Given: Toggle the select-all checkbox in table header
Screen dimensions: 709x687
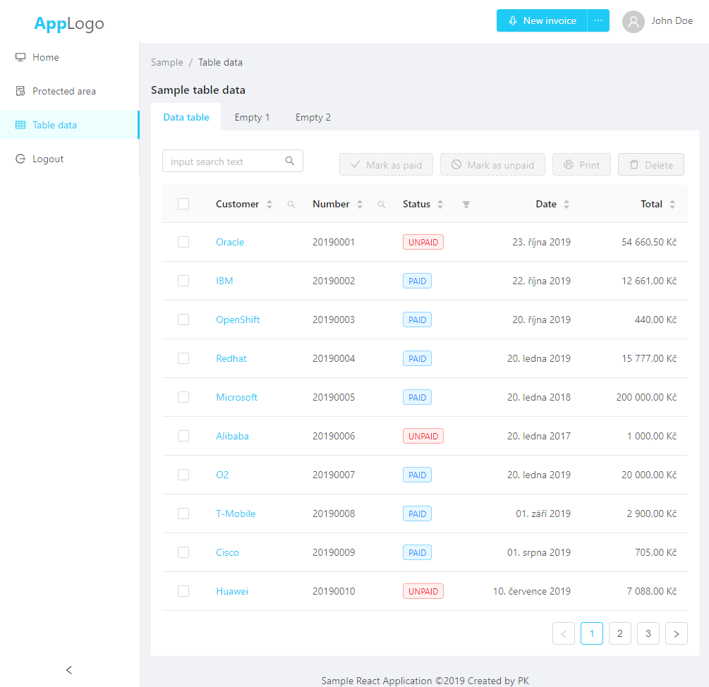Looking at the screenshot, I should [183, 204].
